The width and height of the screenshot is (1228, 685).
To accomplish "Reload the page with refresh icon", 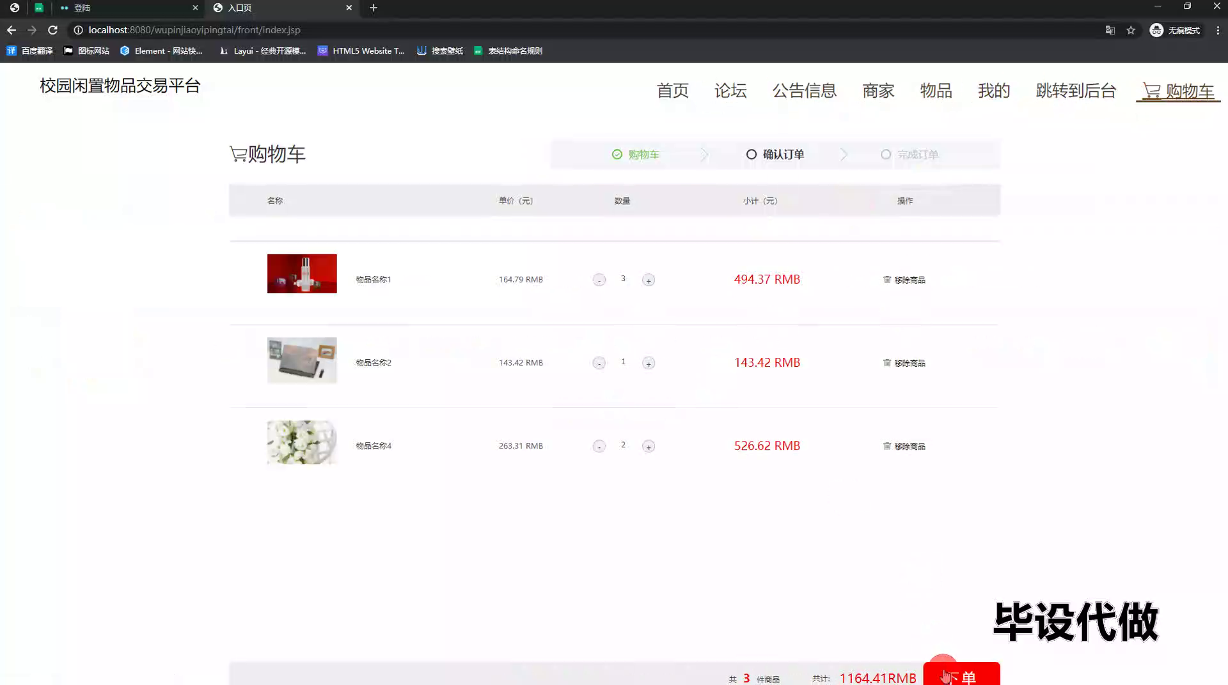I will pos(53,30).
